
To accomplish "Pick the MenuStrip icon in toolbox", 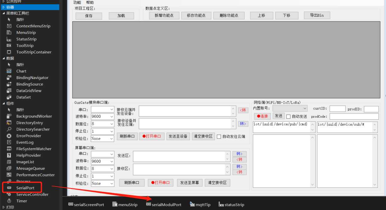I will click(9, 33).
